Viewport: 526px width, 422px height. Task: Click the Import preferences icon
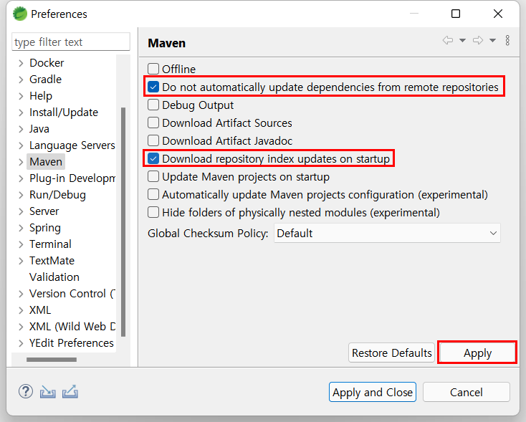pyautogui.click(x=47, y=392)
